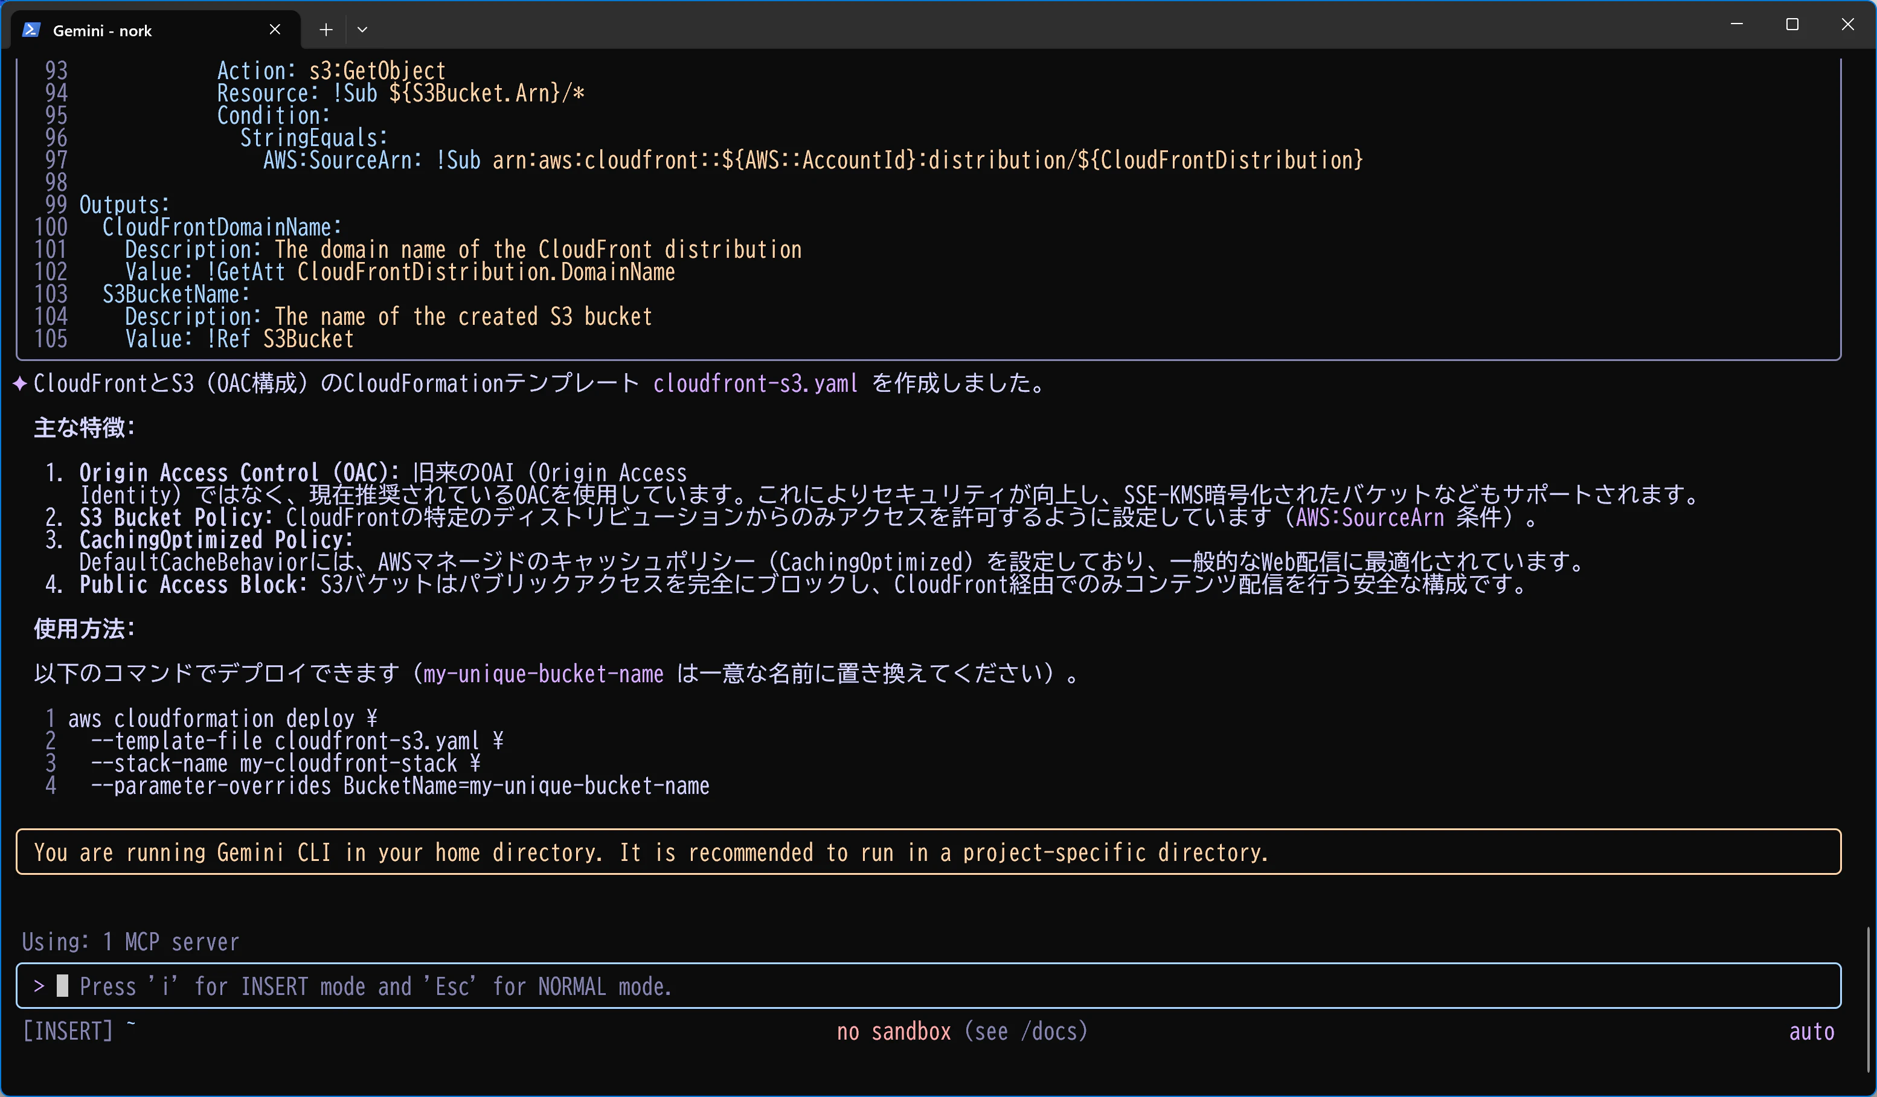Select the tab title text Gemini - nork

104,31
